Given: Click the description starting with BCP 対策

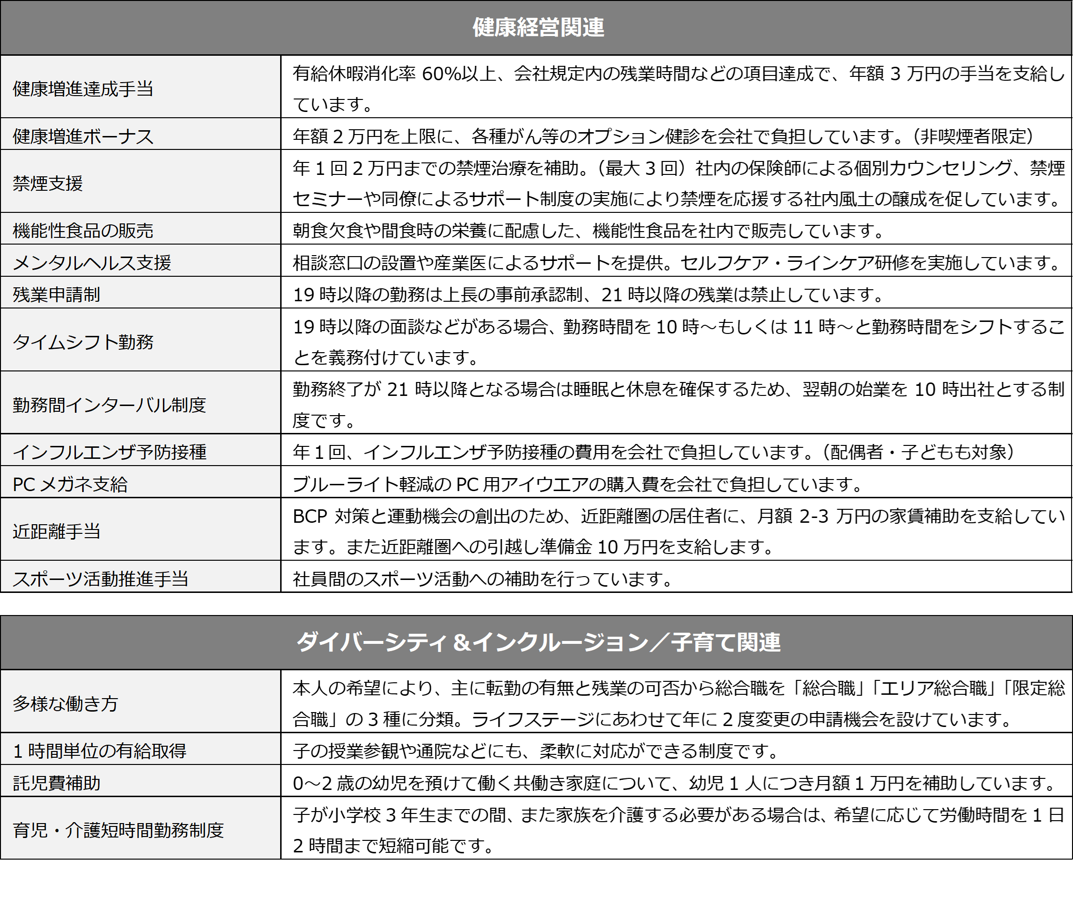Looking at the screenshot, I should click(x=678, y=531).
